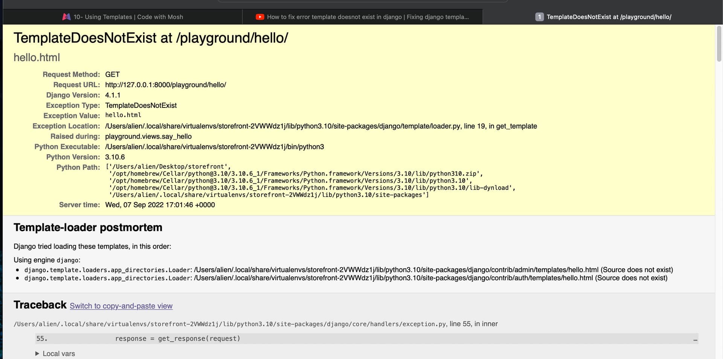Screen dimensions: 723x359
Task: Click the traceback file path ending exception.py
Action: (230, 324)
